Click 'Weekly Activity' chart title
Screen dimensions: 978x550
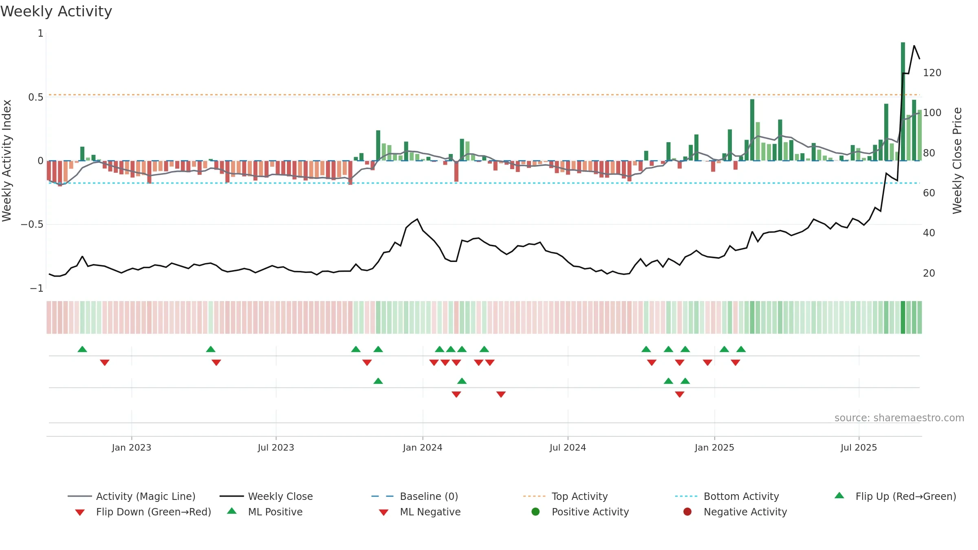[56, 11]
